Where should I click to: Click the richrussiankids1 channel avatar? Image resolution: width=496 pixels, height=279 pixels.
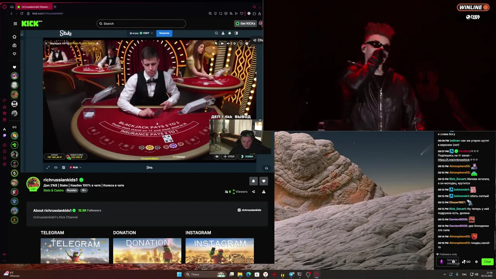[33, 184]
